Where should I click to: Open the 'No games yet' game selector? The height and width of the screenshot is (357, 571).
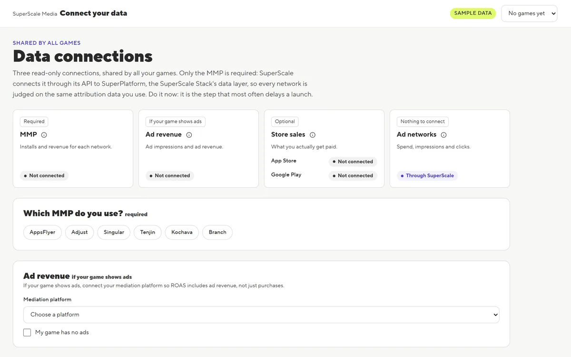click(x=529, y=13)
